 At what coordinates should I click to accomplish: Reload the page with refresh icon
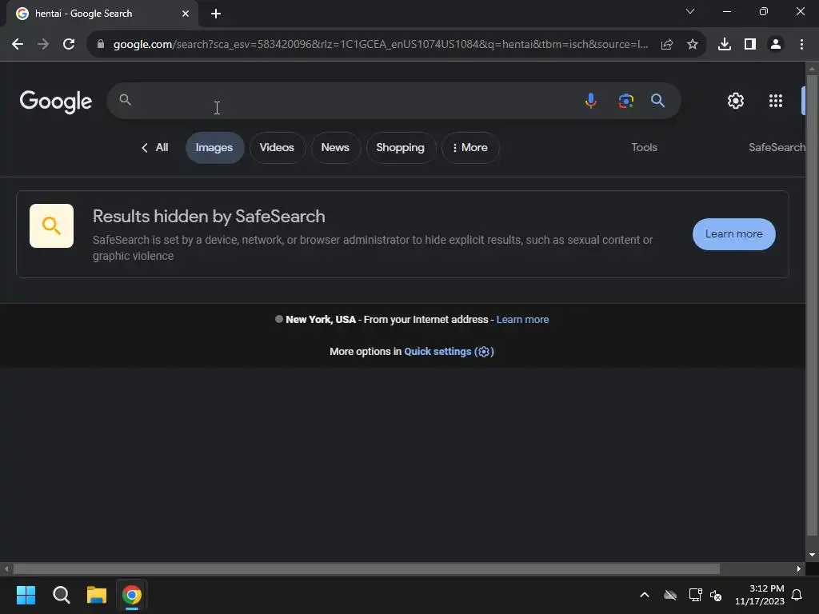coord(69,45)
